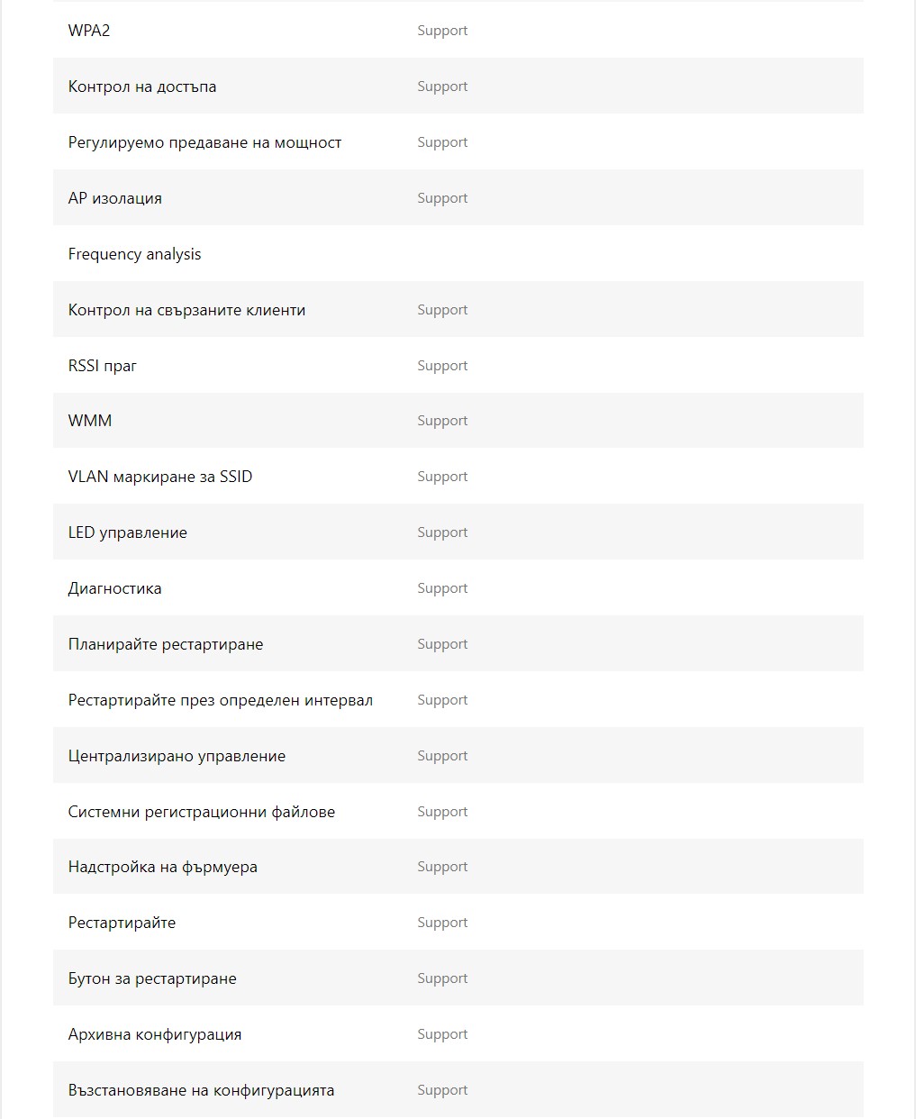This screenshot has height=1119, width=916.
Task: Click VLAN маркиране за SSID label
Action: pos(160,477)
